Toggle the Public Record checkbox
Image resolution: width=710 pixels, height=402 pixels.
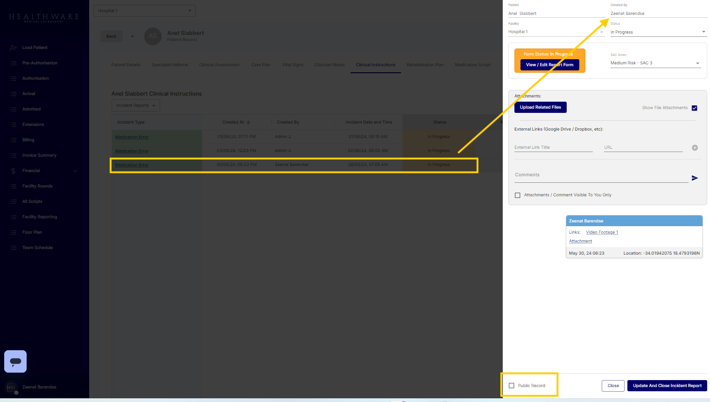point(512,386)
